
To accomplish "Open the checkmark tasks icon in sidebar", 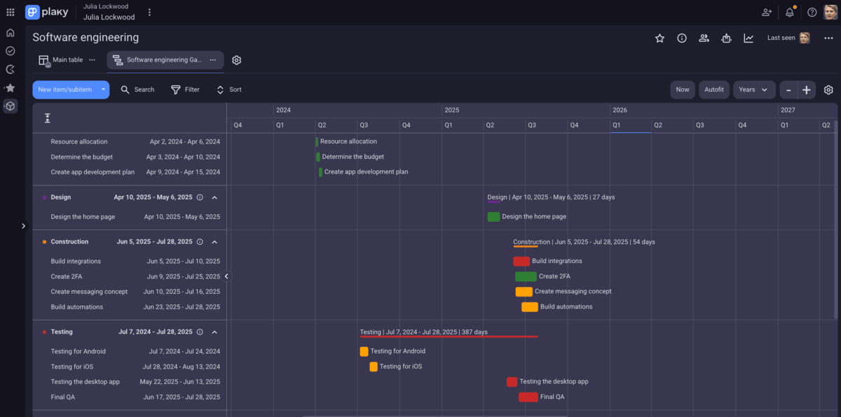I will (10, 50).
